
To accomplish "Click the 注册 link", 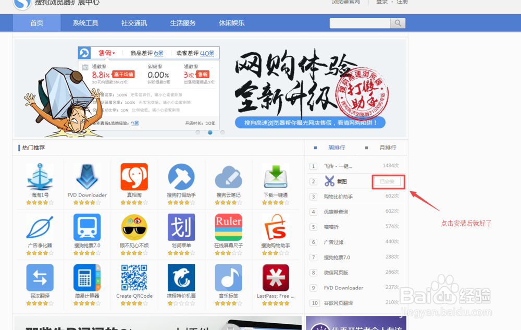I will coord(402,2).
